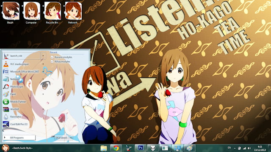Click the Start orb button
The width and height of the screenshot is (271, 152).
click(x=6, y=148)
